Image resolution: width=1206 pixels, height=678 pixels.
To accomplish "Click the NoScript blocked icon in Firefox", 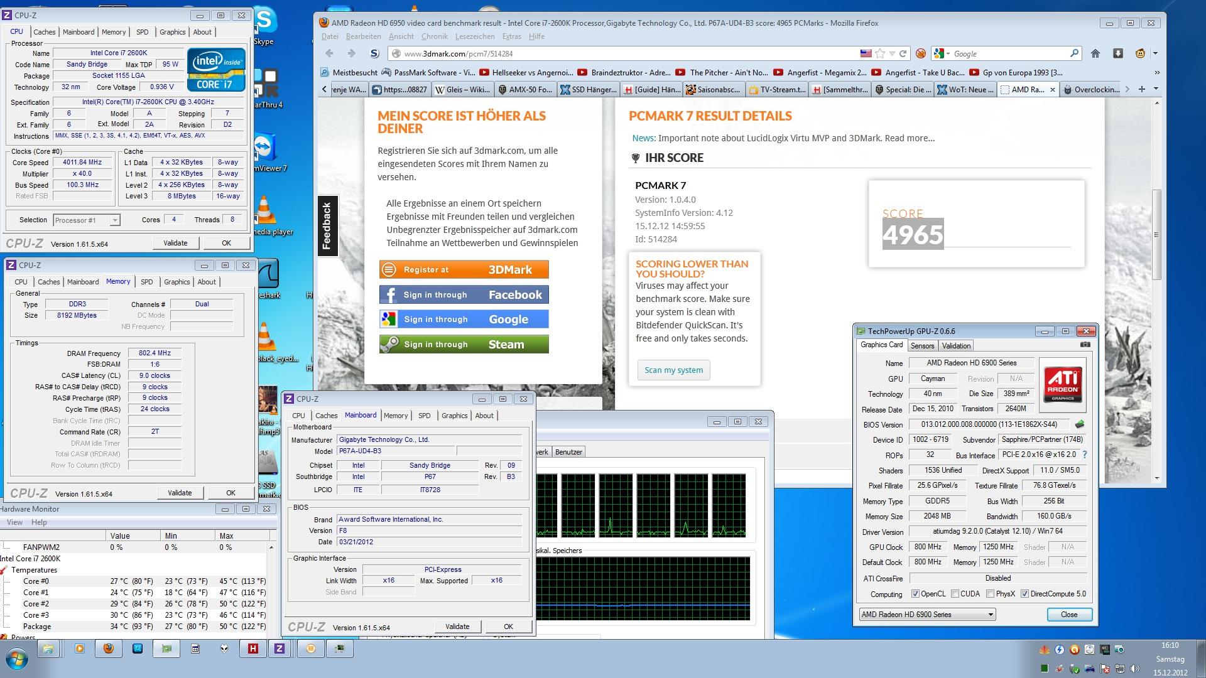I will [x=921, y=54].
